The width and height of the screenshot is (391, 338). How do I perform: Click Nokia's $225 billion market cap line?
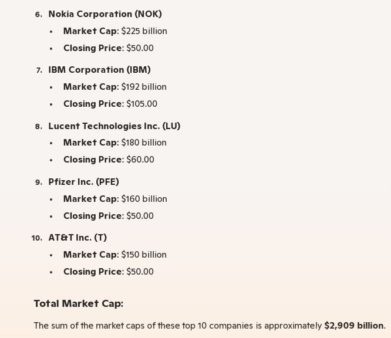pos(115,31)
